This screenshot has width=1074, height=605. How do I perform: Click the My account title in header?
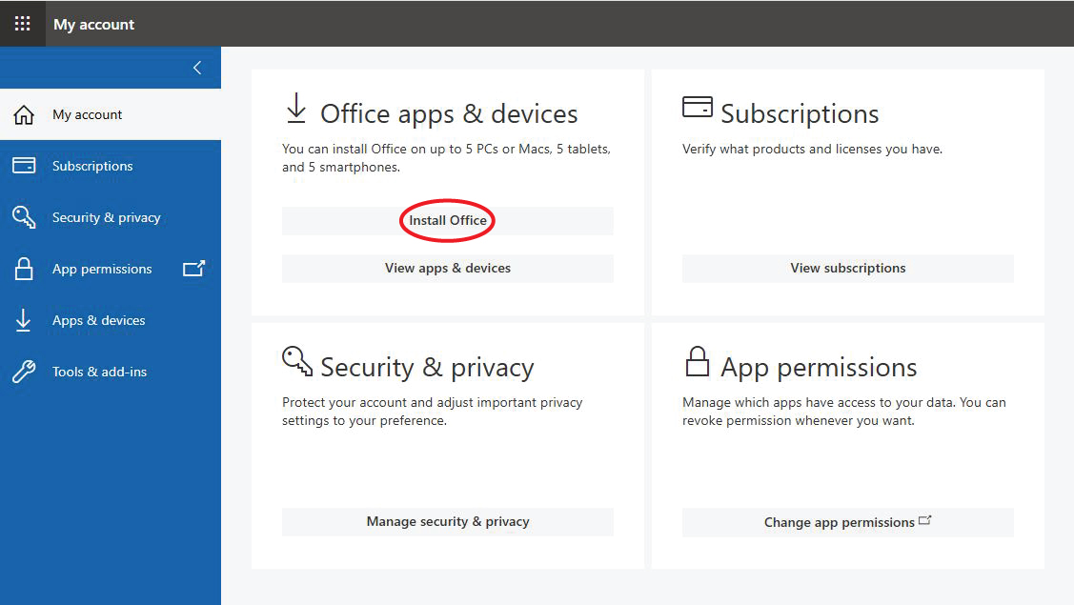tap(93, 25)
